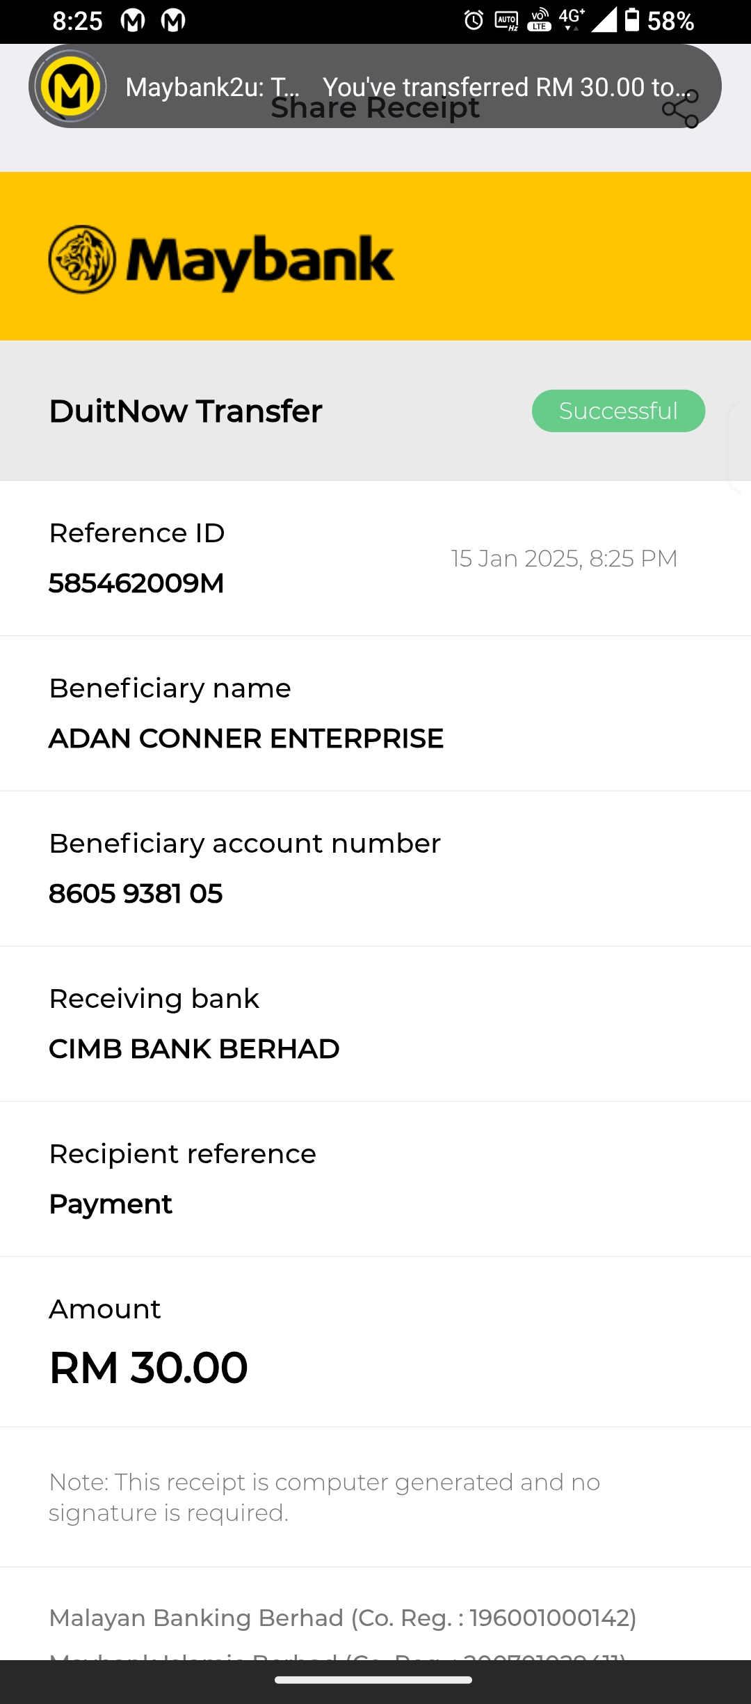Screen dimensions: 751x1704
Task: Tap the VoLTE status bar icon
Action: (539, 19)
